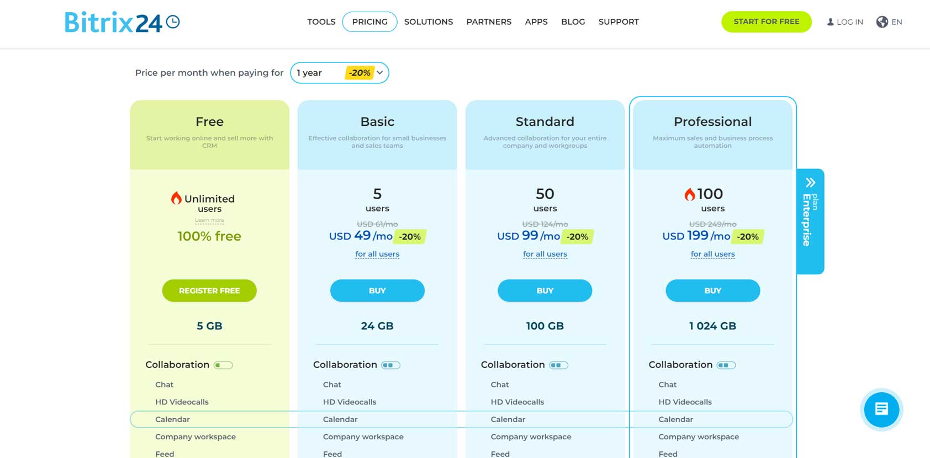Screen dimensions: 930x458
Task: Click the flame icon on Free plan
Action: (x=176, y=198)
